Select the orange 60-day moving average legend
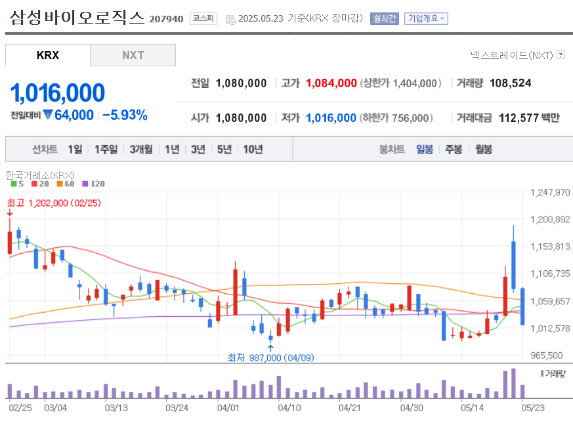573x425 pixels. [x=66, y=184]
